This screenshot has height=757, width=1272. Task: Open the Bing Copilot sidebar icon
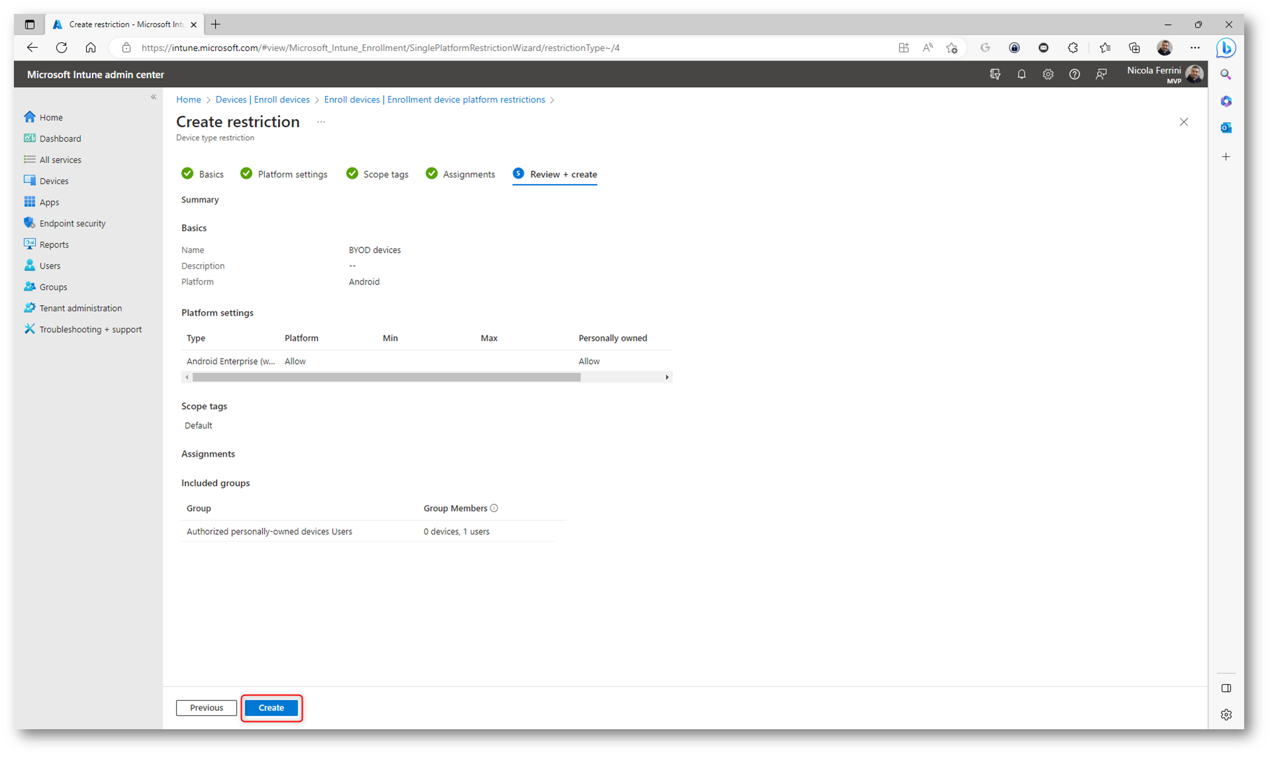pyautogui.click(x=1226, y=48)
